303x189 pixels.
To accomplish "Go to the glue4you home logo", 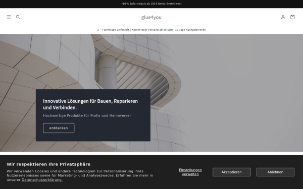I will [151, 17].
